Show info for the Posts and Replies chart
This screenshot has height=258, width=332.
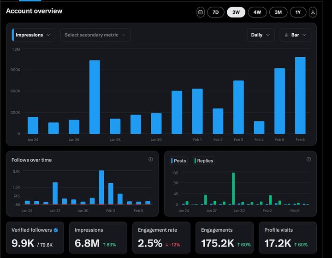click(x=308, y=159)
